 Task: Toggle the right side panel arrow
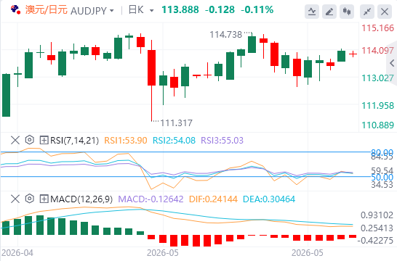[392, 63]
